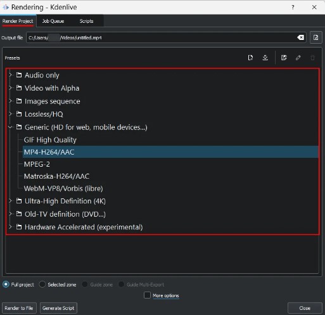Select the Matroska-H264/AAC preset
Screen dimensions: 325x315
tap(56, 176)
